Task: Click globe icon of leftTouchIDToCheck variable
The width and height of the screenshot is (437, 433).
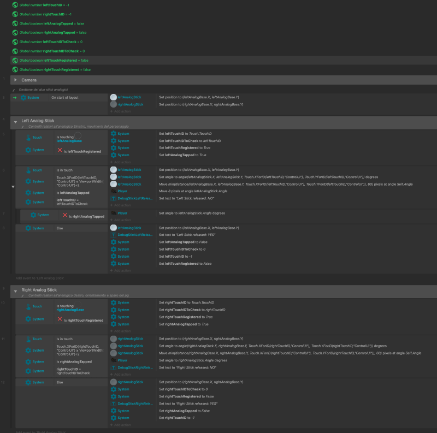Action: point(15,42)
